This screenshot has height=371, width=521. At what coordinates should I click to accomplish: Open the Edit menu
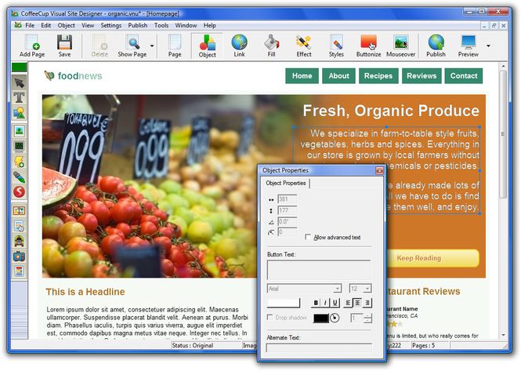pyautogui.click(x=46, y=25)
